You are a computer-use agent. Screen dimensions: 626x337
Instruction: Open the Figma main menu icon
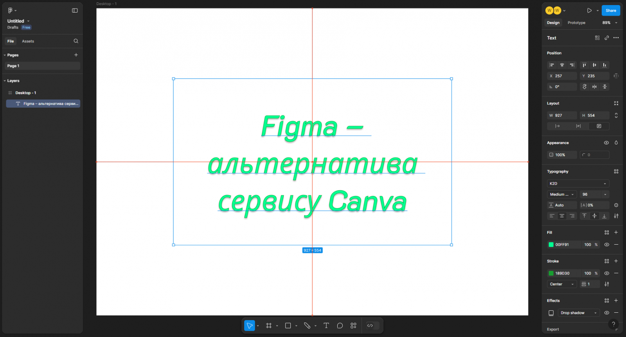(10, 10)
